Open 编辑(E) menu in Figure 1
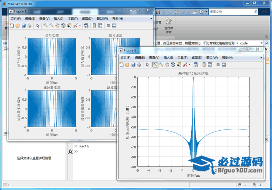272x190 pixels. [30, 19]
